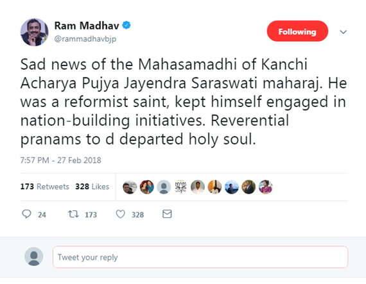This screenshot has height=284, width=366.
Task: View the 328 Likes list
Action: click(x=92, y=187)
